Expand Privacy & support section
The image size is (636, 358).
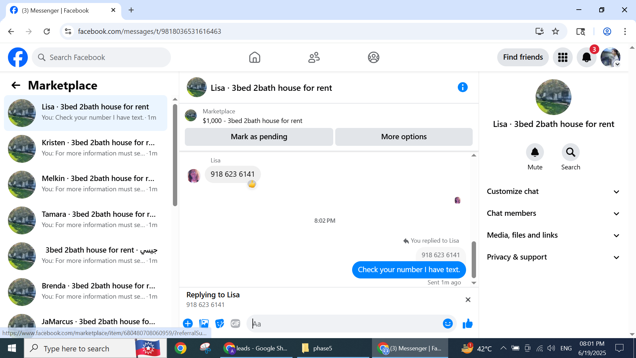[553, 257]
